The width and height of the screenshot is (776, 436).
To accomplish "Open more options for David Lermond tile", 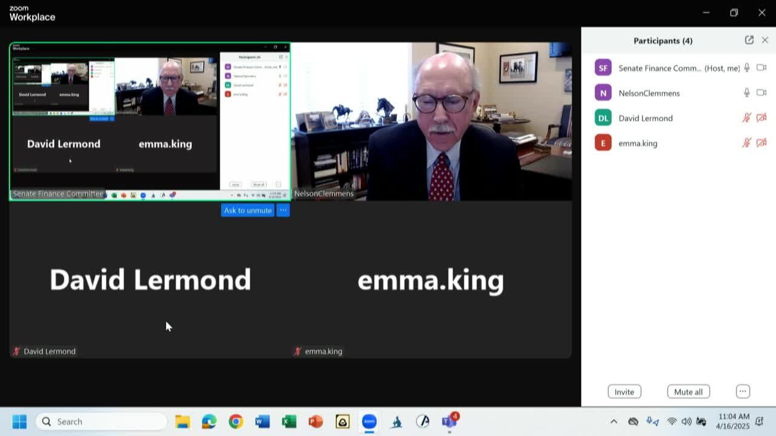I will pyautogui.click(x=283, y=210).
